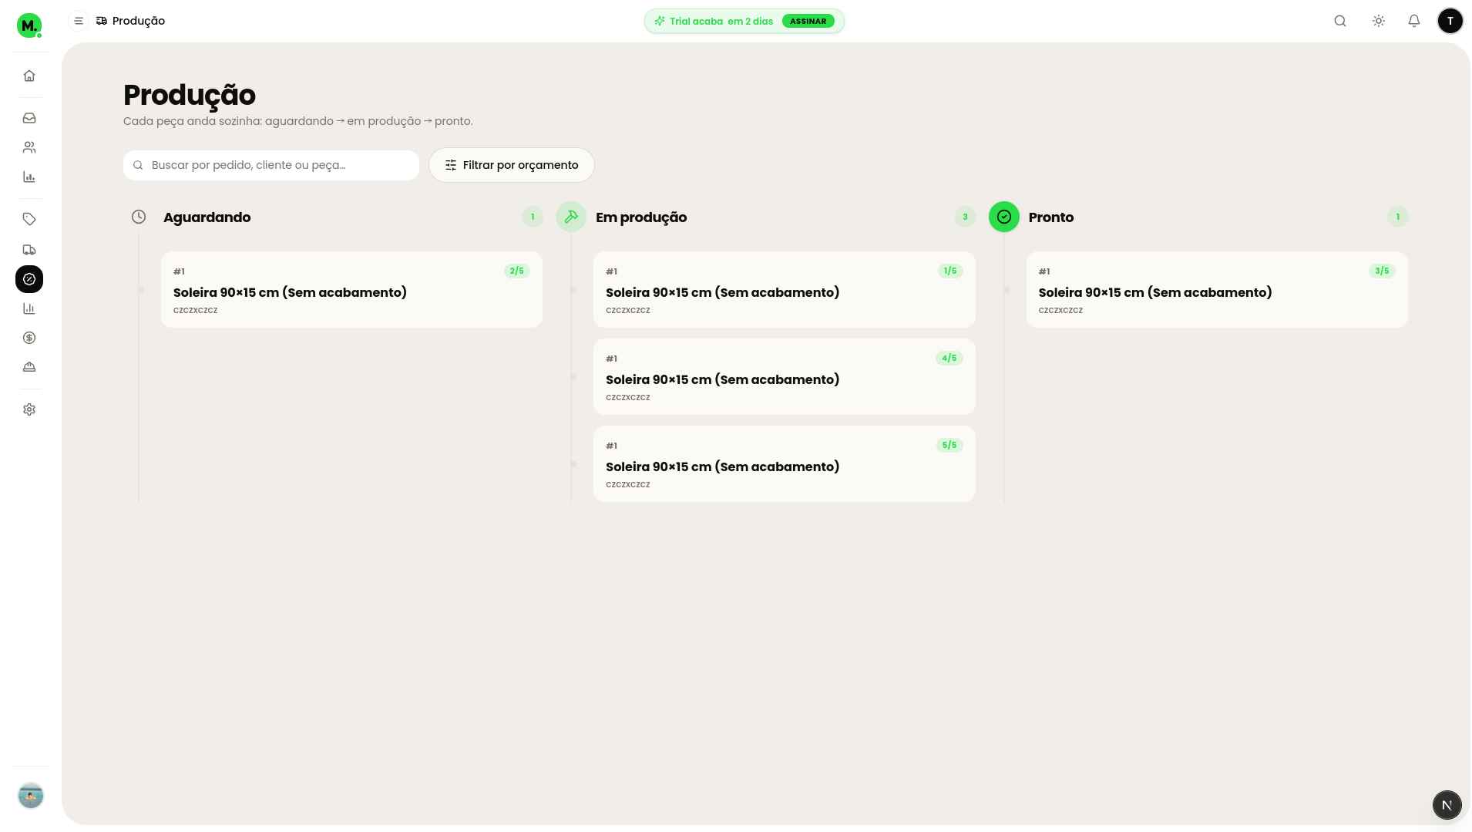Open the 3/5 Soleira card in Pronto
This screenshot has height=832, width=1472.
pos(1217,290)
